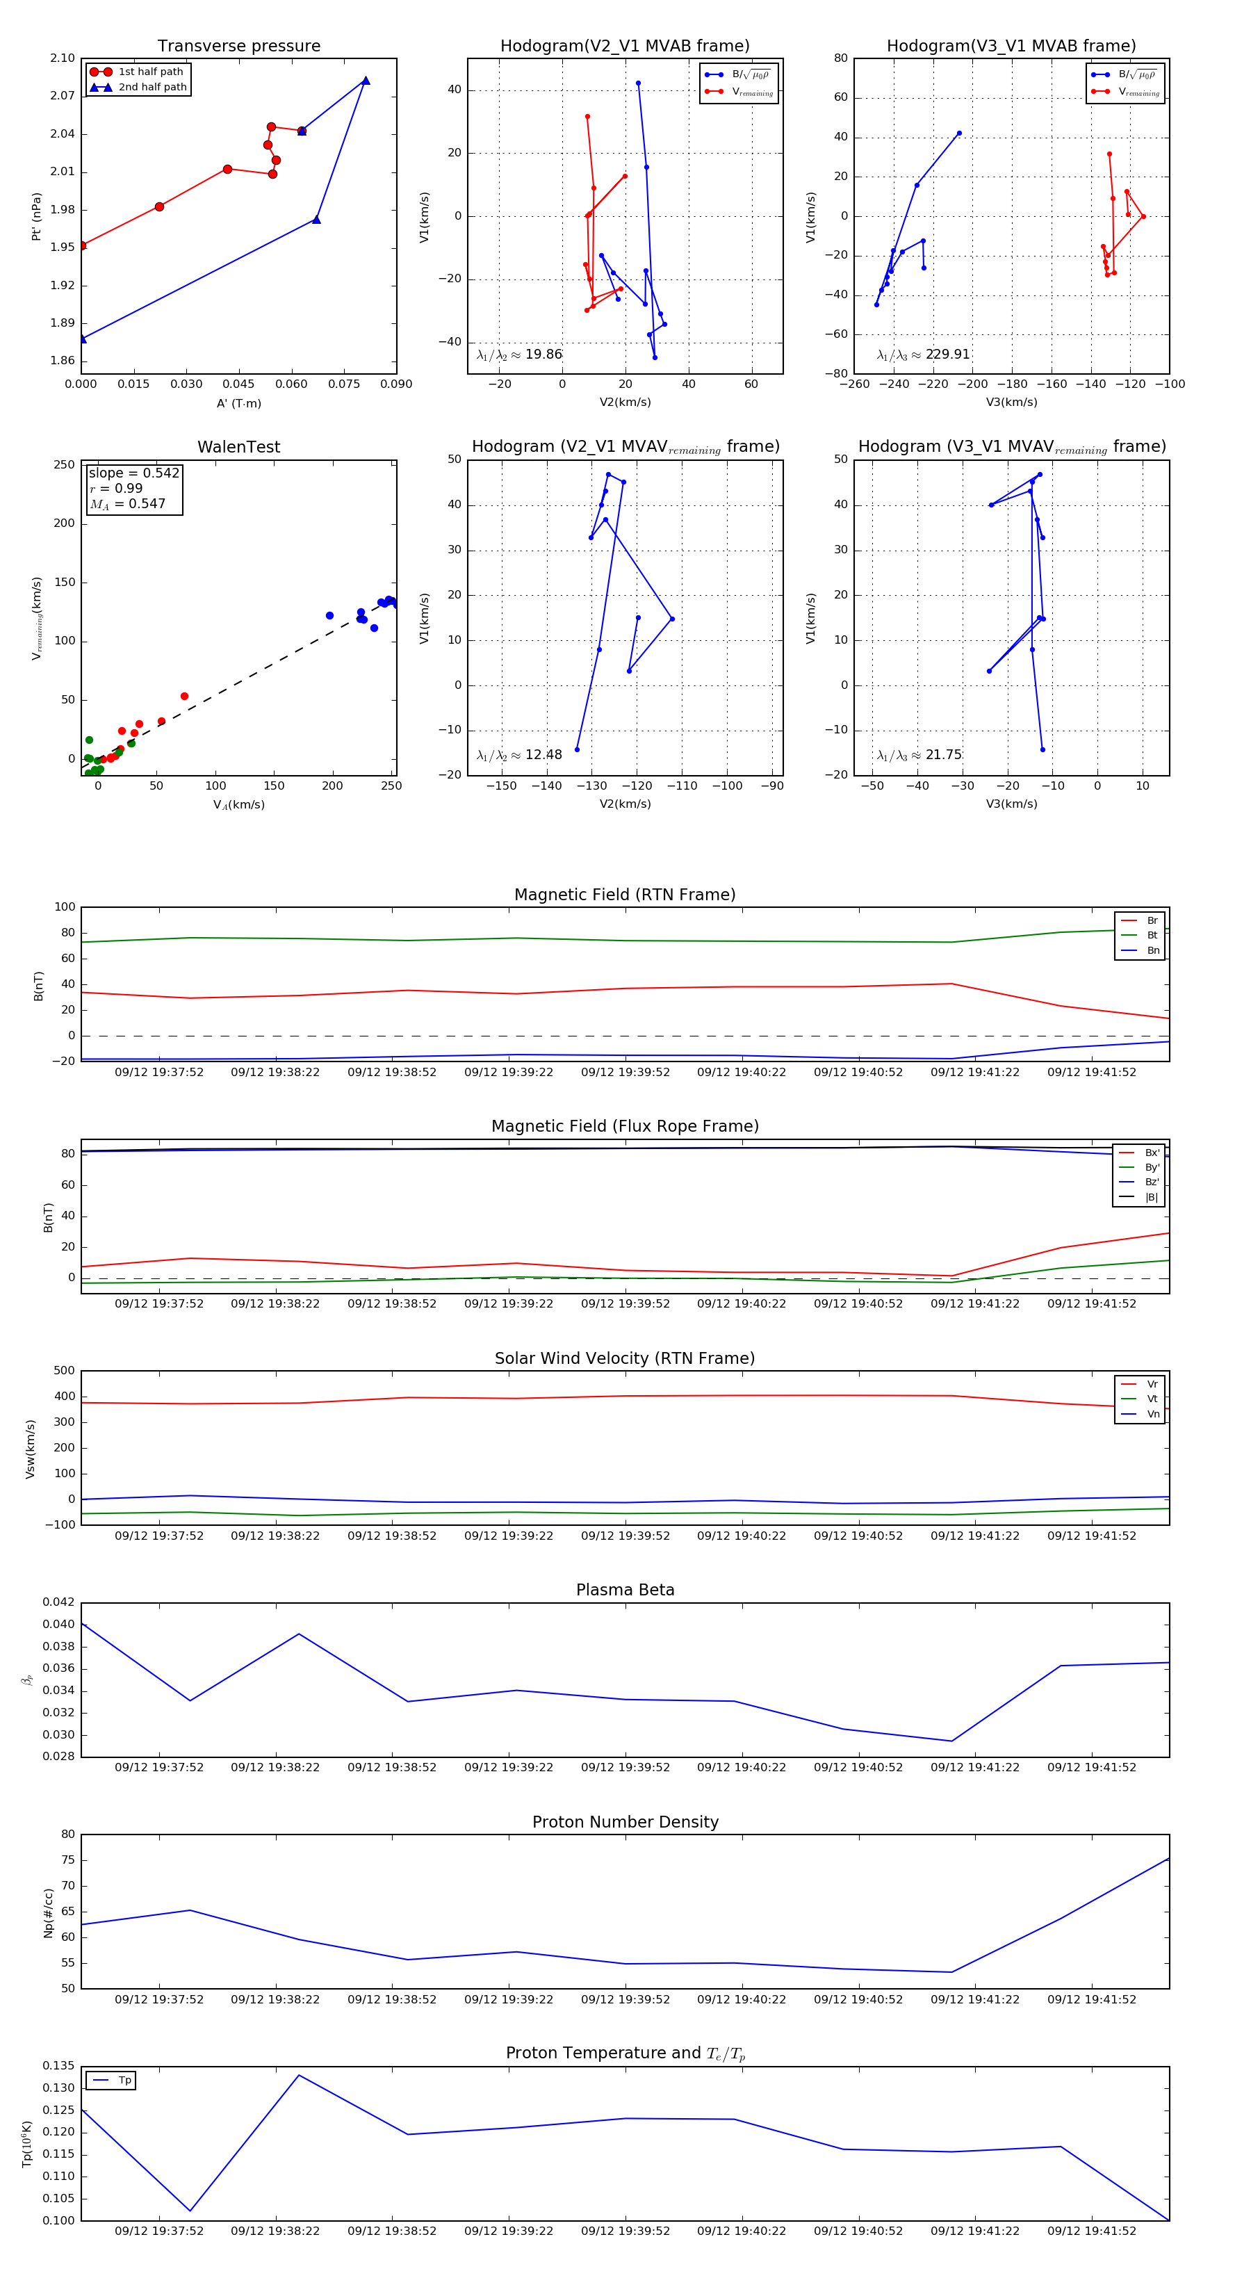Select the '1st half path' legend entry

(138, 72)
